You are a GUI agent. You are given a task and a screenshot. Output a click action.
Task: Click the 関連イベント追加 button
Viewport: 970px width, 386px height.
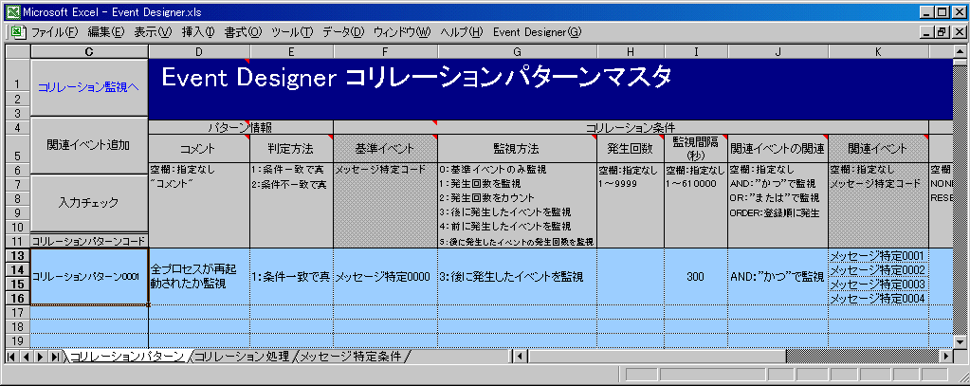point(89,146)
